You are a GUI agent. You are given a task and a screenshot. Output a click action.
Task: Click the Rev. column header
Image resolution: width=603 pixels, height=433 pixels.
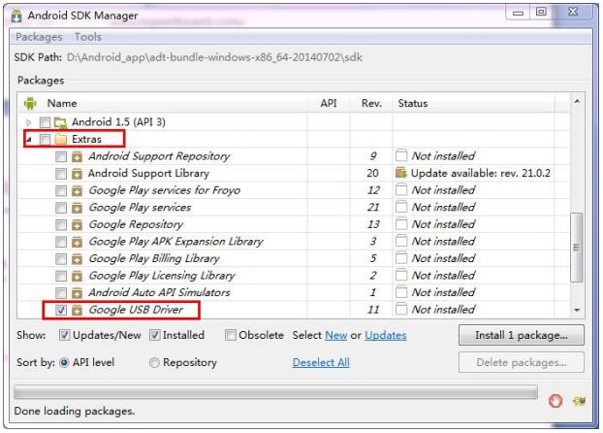point(371,103)
